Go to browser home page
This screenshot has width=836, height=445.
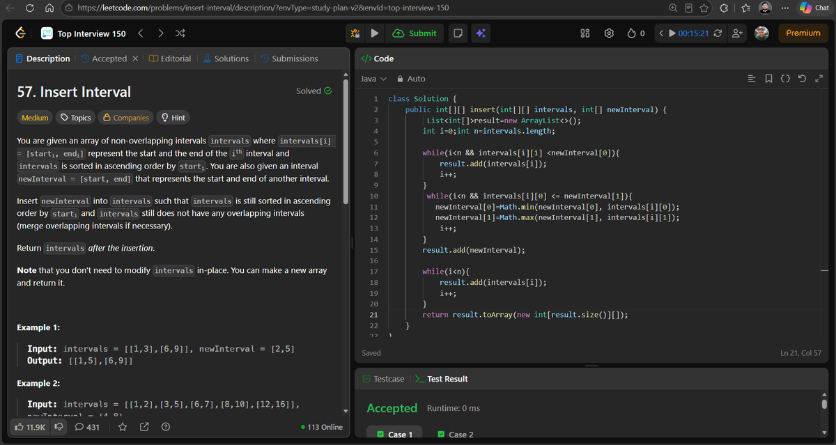(x=49, y=8)
